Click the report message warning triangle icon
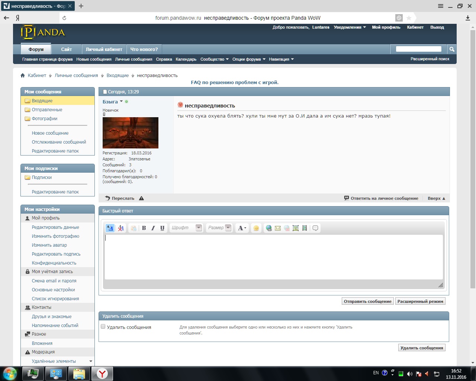Screen dimensions: 476x381 141,198
